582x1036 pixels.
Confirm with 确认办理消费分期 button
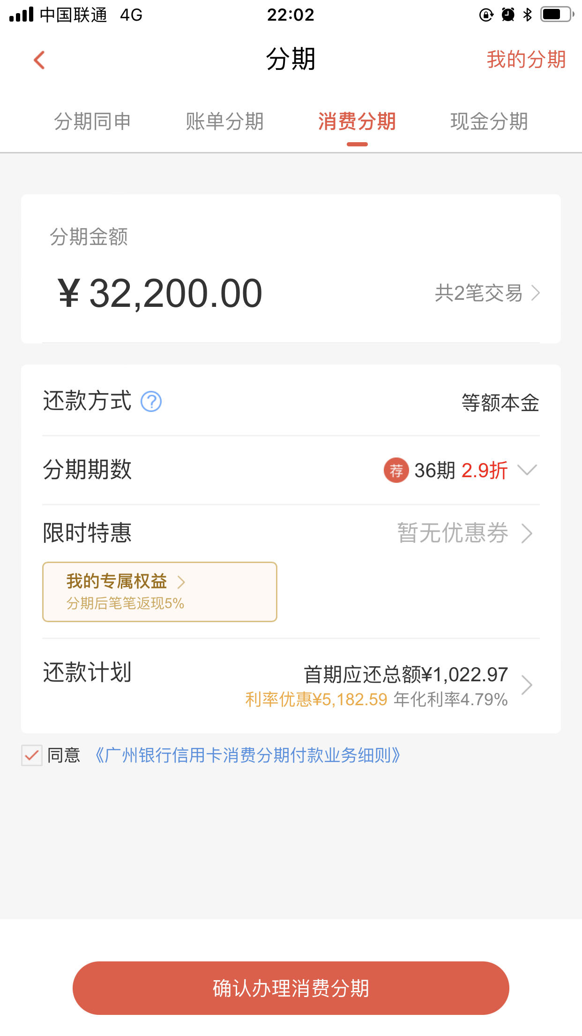coord(291,988)
